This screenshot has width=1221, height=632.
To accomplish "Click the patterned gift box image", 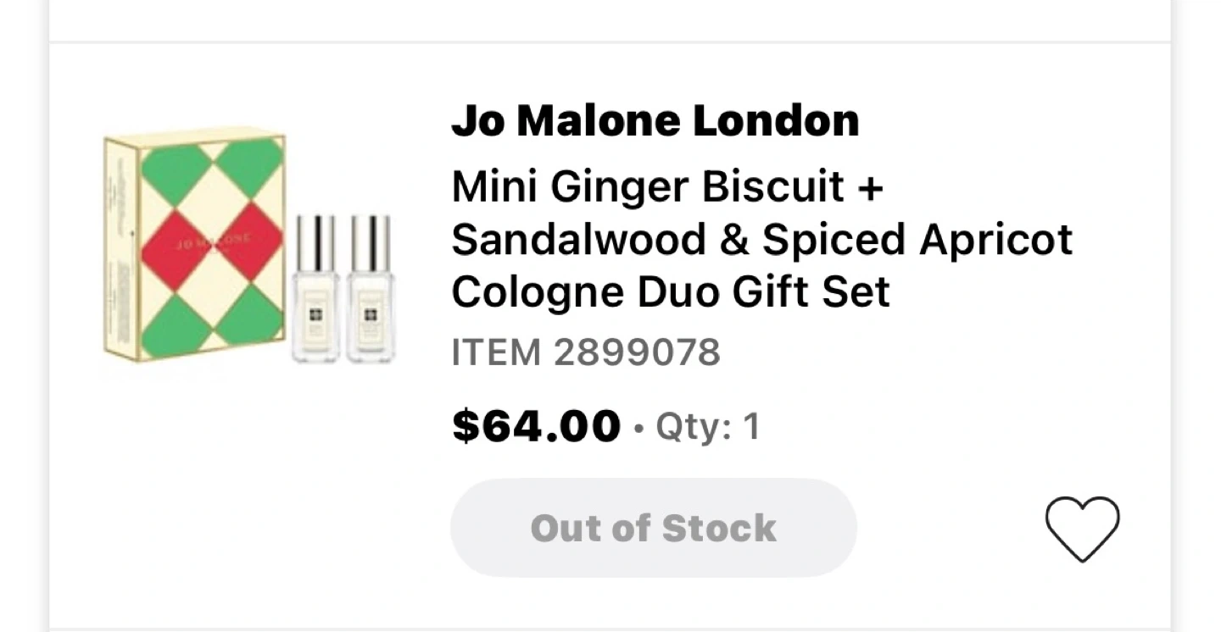I will coord(197,244).
